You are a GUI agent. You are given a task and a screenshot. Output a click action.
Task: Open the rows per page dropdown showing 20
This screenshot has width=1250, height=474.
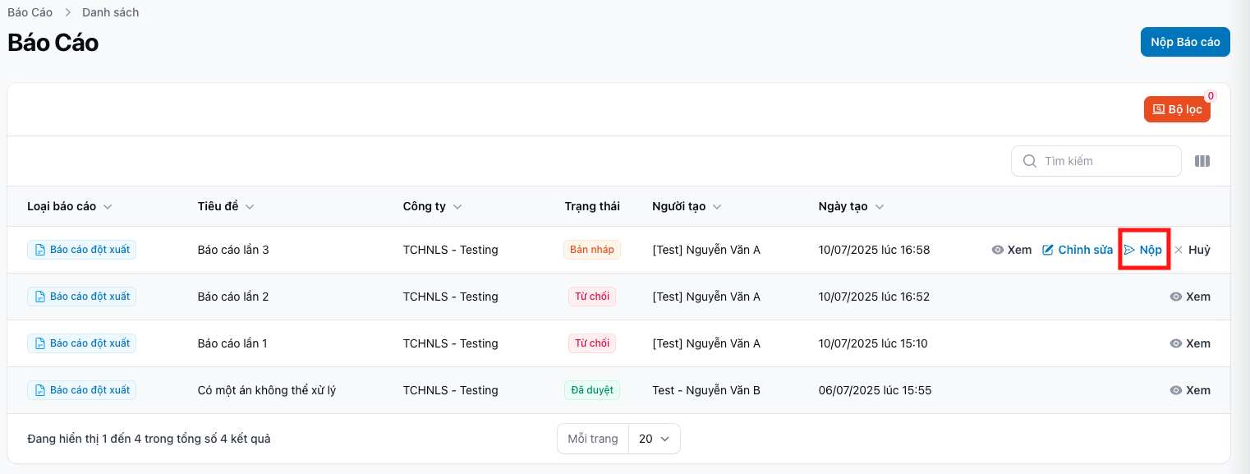[x=654, y=439]
